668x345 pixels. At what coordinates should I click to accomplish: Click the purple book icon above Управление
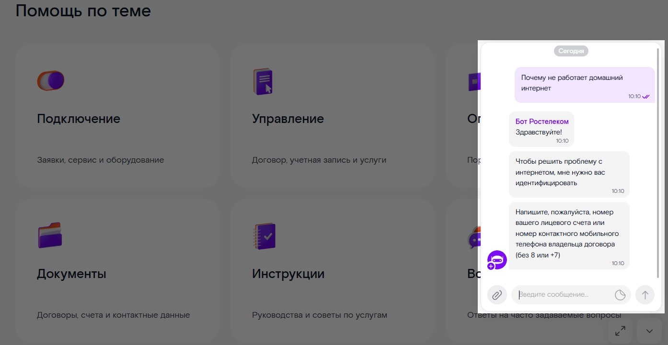tap(263, 81)
